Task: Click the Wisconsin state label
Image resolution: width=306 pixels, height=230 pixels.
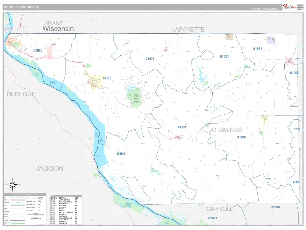Action: click(x=58, y=29)
